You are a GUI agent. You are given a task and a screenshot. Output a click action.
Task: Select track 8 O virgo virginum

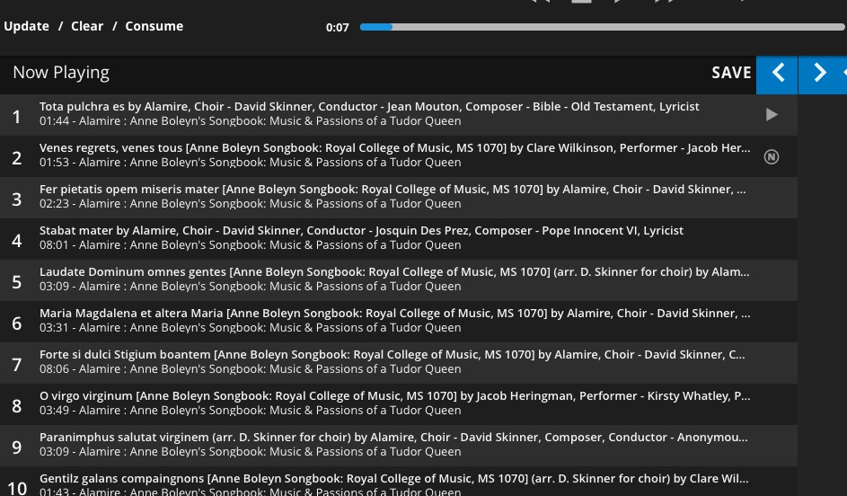coord(399,404)
